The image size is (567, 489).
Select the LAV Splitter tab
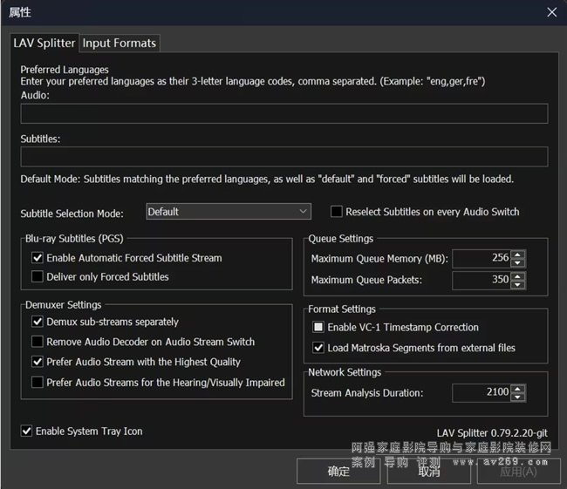tap(44, 43)
